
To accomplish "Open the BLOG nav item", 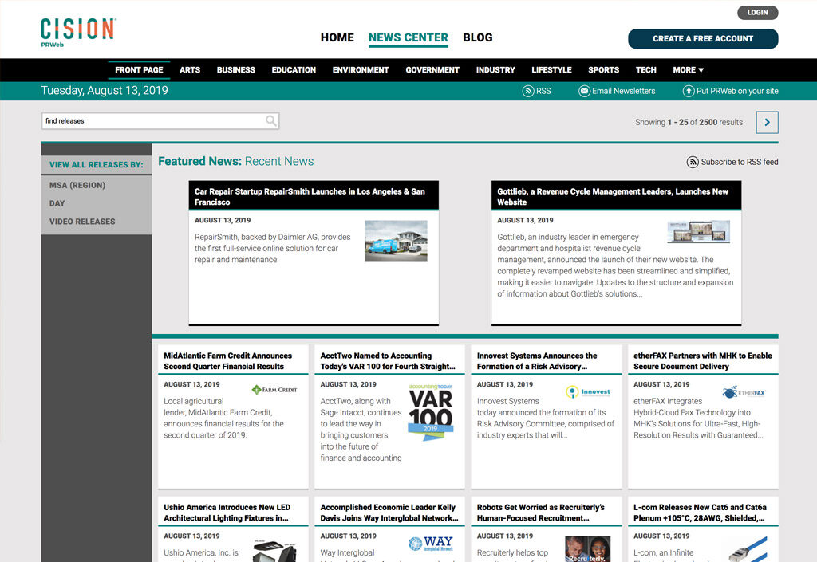I will click(x=478, y=37).
